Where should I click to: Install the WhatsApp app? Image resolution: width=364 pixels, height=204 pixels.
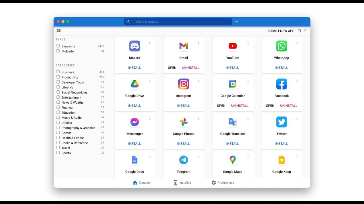click(x=282, y=68)
